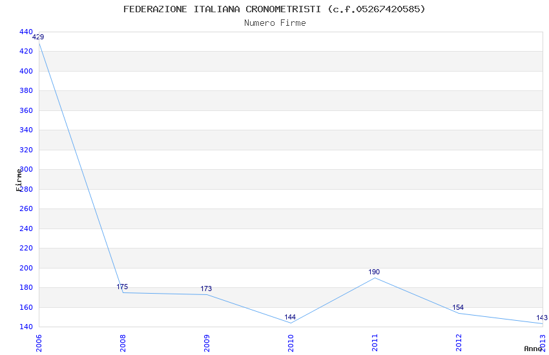Click the x-axis year 2012
Viewport: 549px width, 355px height.
[x=459, y=343]
